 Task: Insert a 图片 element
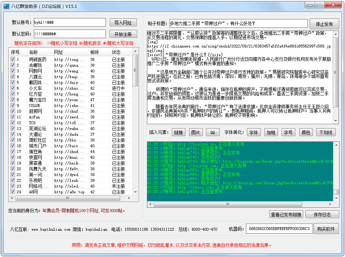click(x=196, y=132)
